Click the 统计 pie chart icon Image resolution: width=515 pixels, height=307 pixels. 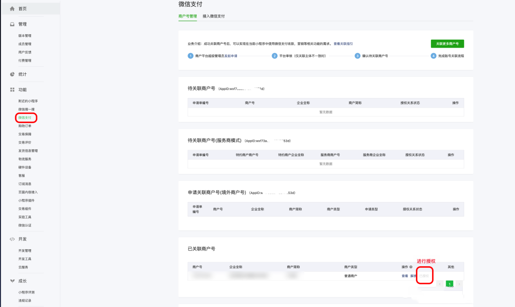12,74
